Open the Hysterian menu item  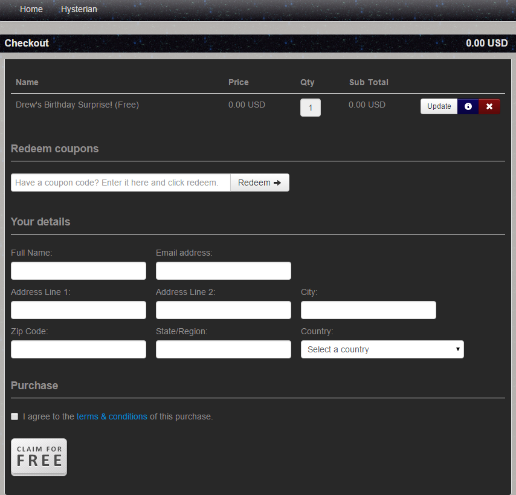pyautogui.click(x=79, y=9)
